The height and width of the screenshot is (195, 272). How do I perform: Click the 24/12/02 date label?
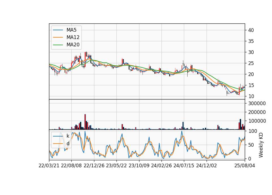[207, 166]
